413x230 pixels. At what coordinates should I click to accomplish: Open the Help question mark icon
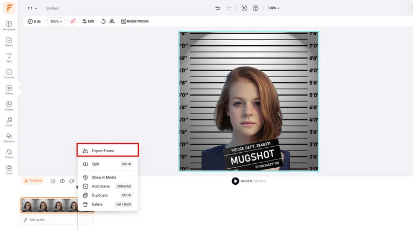(x=256, y=8)
